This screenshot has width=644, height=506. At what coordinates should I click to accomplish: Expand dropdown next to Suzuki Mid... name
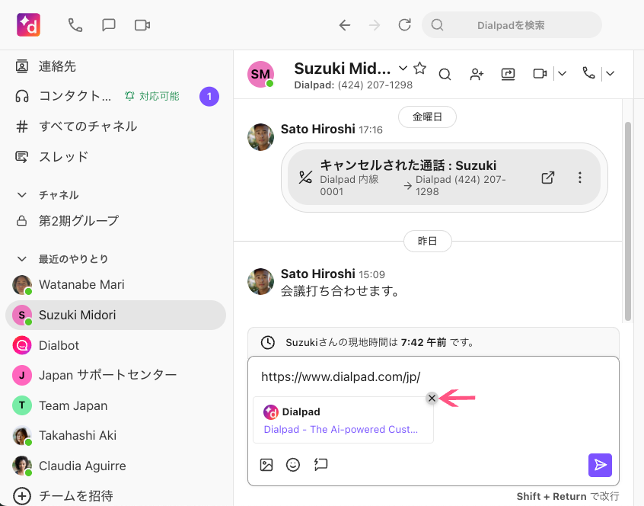(403, 69)
